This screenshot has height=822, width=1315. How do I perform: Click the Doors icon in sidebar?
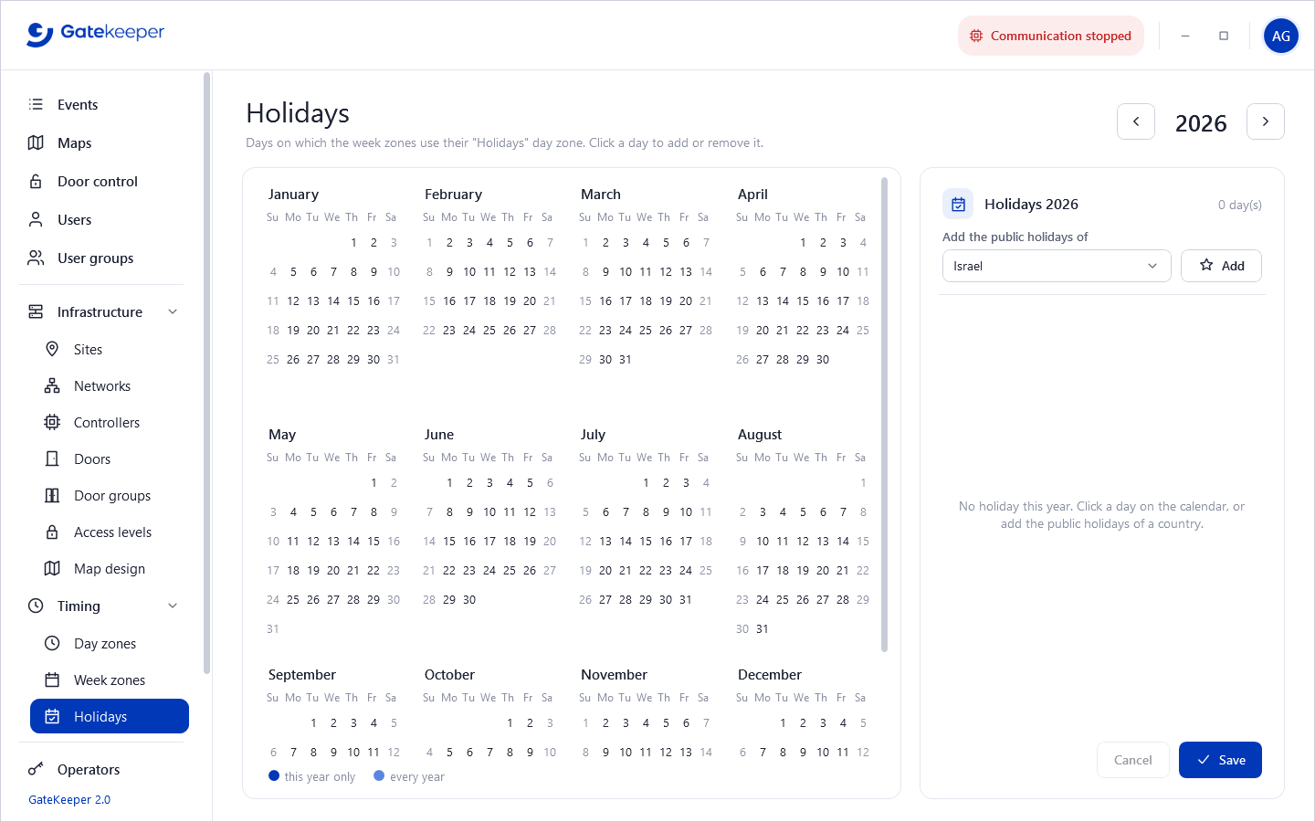(52, 458)
